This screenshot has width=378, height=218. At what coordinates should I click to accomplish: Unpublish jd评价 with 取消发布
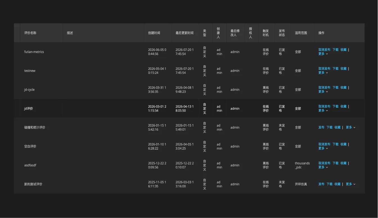coord(324,106)
